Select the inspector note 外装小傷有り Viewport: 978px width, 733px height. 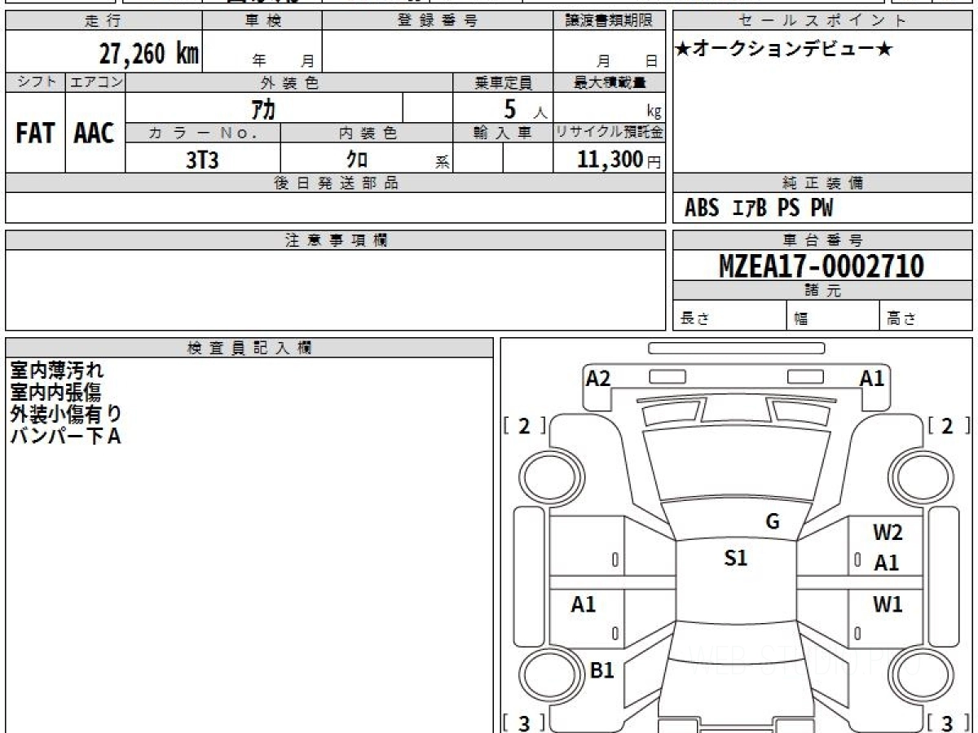click(x=66, y=415)
